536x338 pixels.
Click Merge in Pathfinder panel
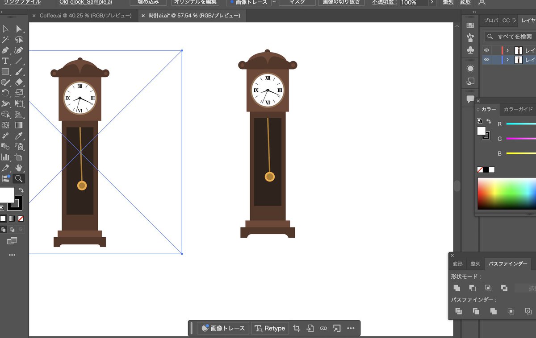(x=493, y=311)
